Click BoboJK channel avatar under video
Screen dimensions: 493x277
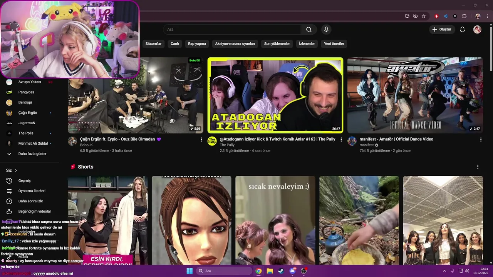click(x=72, y=141)
